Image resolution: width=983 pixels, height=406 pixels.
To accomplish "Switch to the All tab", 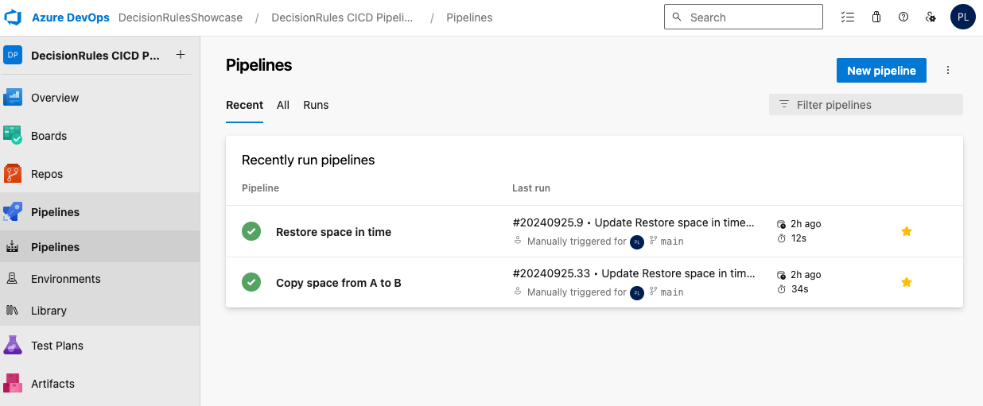I will click(x=283, y=105).
